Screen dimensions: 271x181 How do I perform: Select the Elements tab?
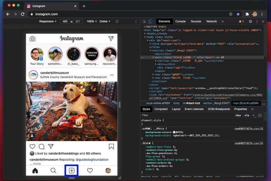click(165, 21)
